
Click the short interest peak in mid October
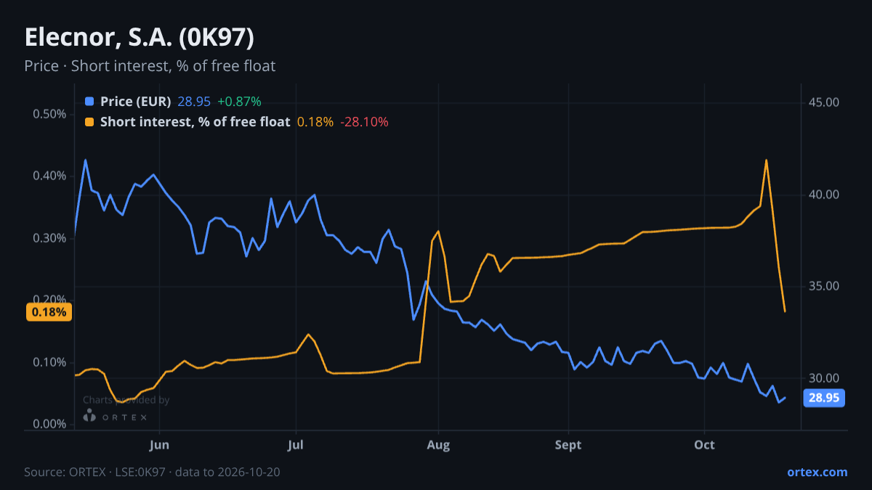tap(766, 160)
